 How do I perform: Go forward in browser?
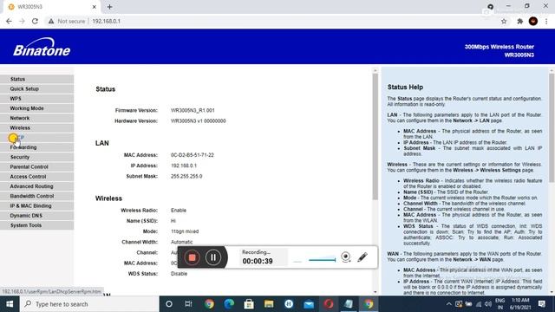point(22,21)
